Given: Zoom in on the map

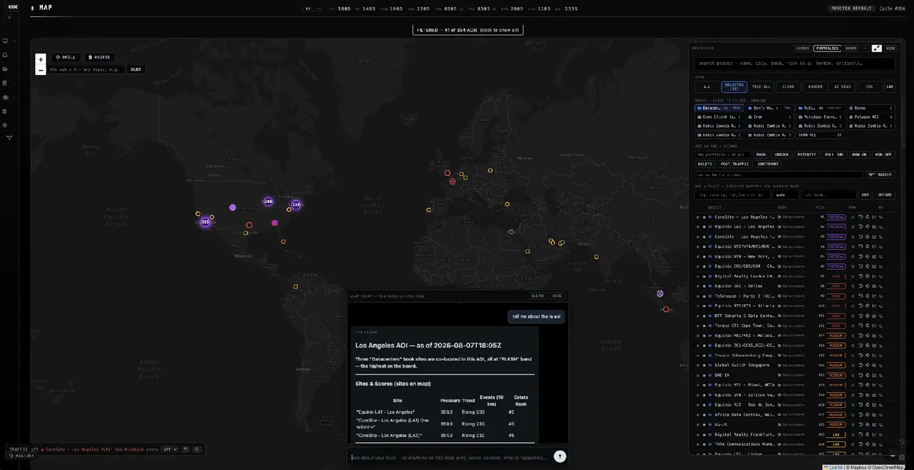Looking at the screenshot, I should click(x=40, y=59).
